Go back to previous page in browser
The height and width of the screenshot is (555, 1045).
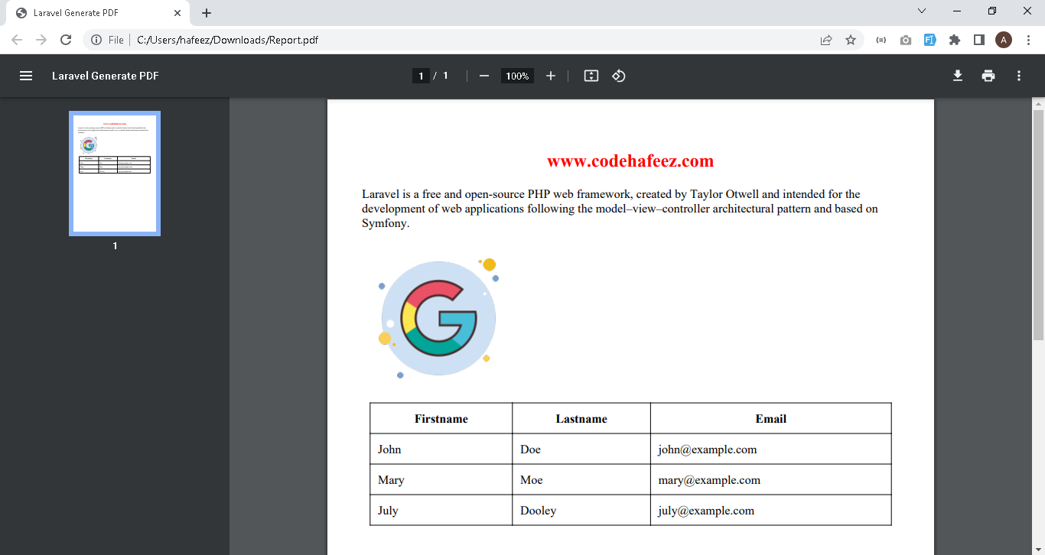coord(17,40)
